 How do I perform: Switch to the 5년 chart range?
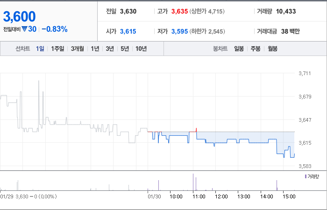tap(125, 49)
